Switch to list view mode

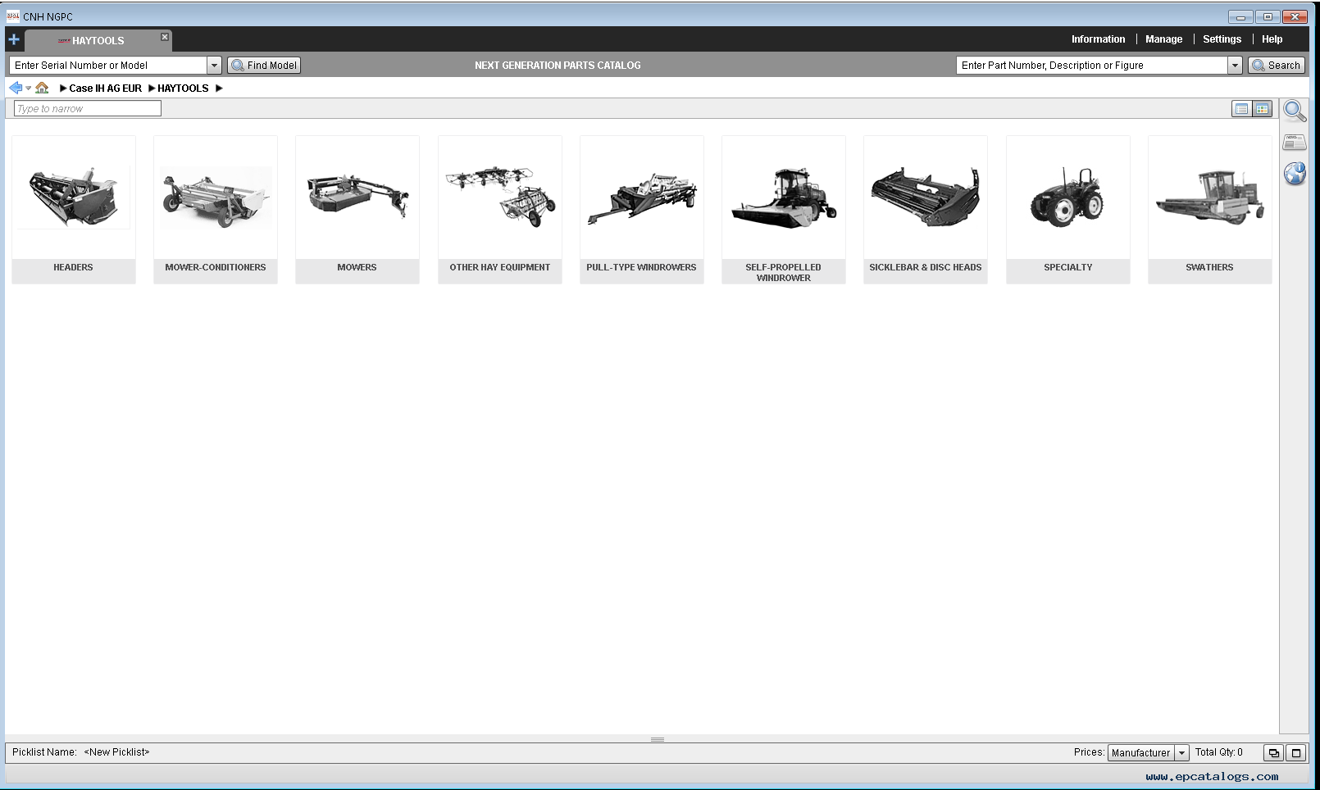pyautogui.click(x=1240, y=108)
